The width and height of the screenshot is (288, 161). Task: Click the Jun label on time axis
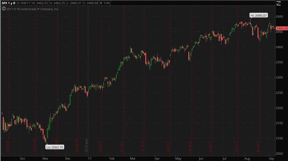click(x=201, y=158)
